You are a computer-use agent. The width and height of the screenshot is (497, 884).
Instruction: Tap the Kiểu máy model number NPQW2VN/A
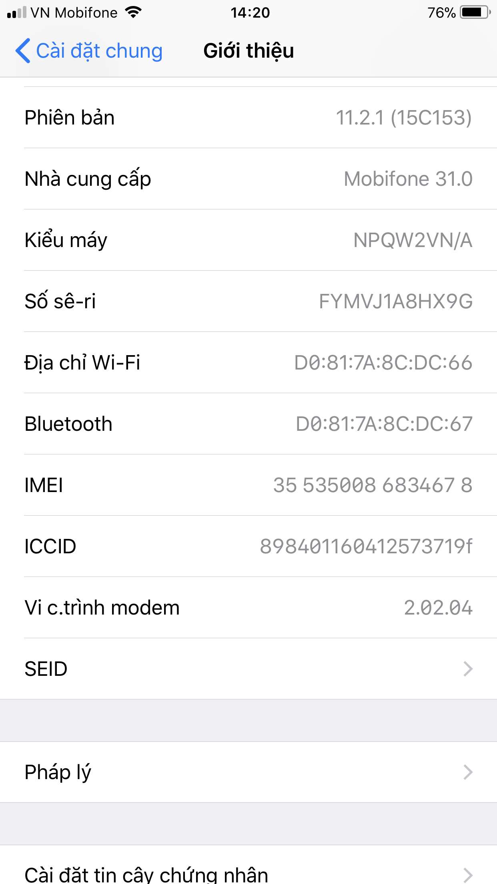click(x=413, y=240)
